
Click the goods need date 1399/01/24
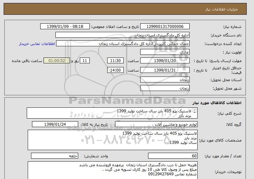[55, 124]
